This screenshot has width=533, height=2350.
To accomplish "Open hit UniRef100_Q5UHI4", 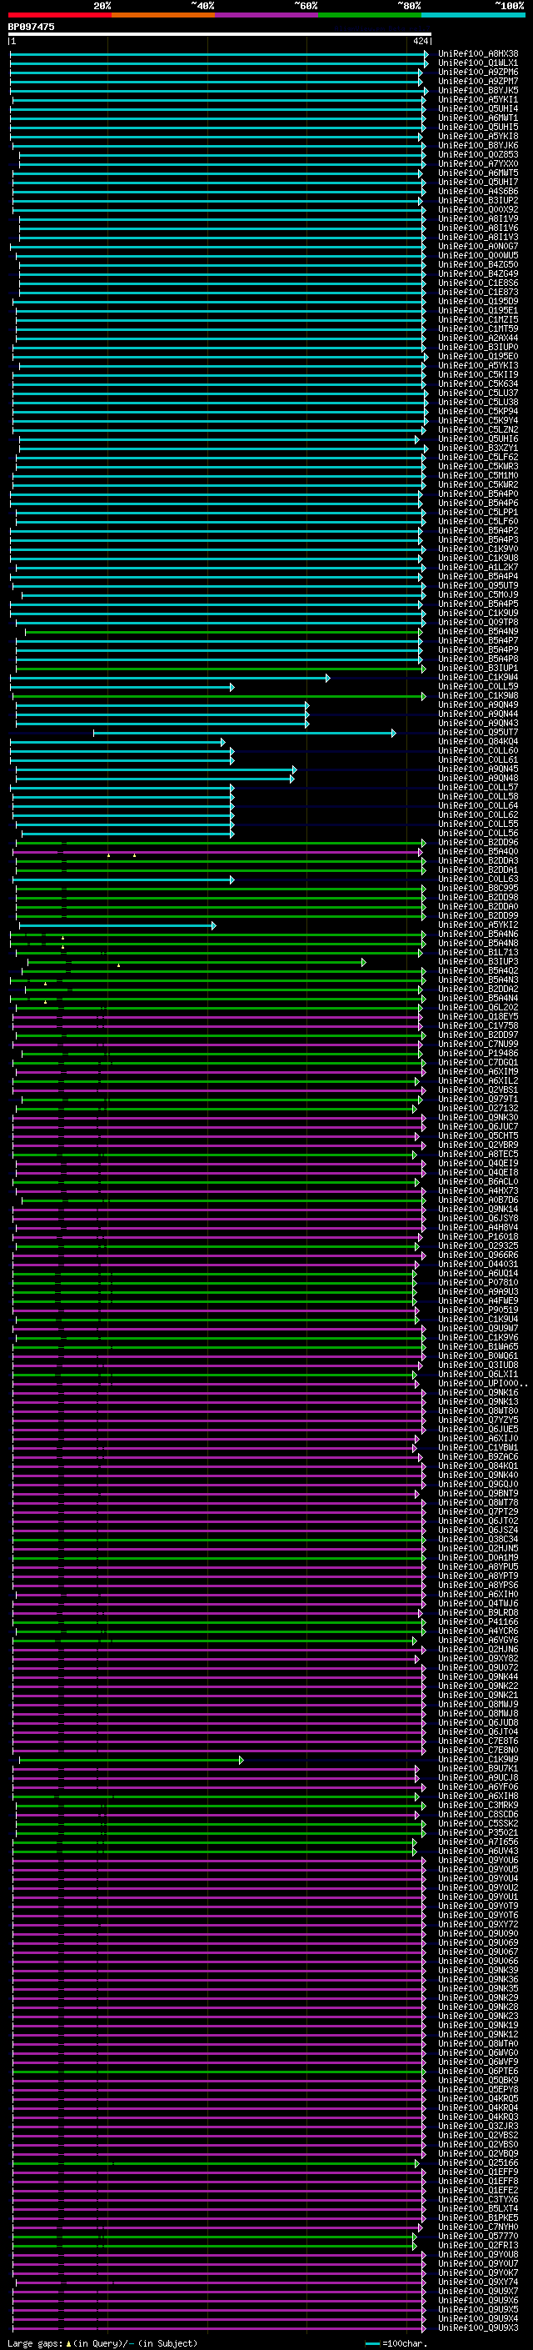I will (478, 108).
